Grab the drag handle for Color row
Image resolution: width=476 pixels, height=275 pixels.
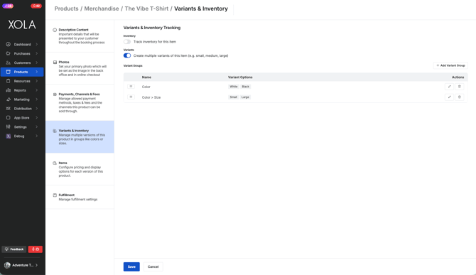pos(131,87)
